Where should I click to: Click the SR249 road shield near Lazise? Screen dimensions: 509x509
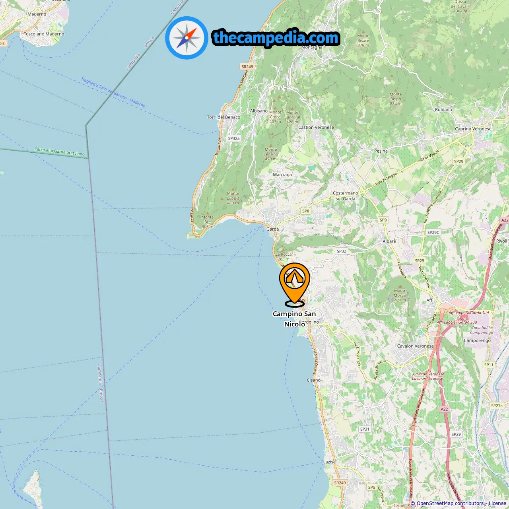[x=340, y=483]
